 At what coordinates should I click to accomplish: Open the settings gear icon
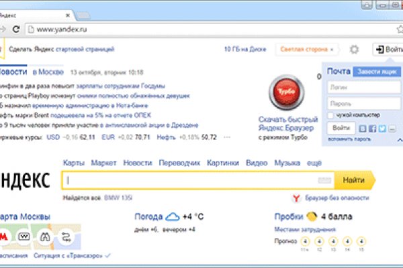(355, 50)
